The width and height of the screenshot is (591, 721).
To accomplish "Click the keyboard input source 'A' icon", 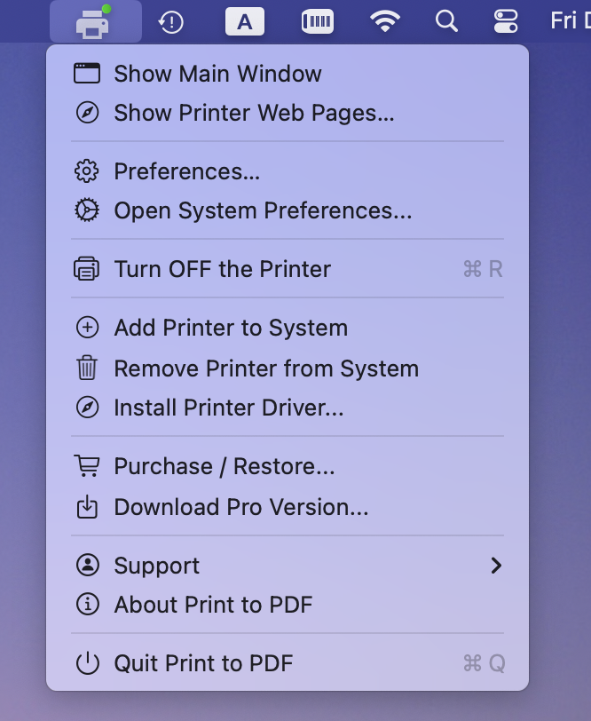I will 245,21.
